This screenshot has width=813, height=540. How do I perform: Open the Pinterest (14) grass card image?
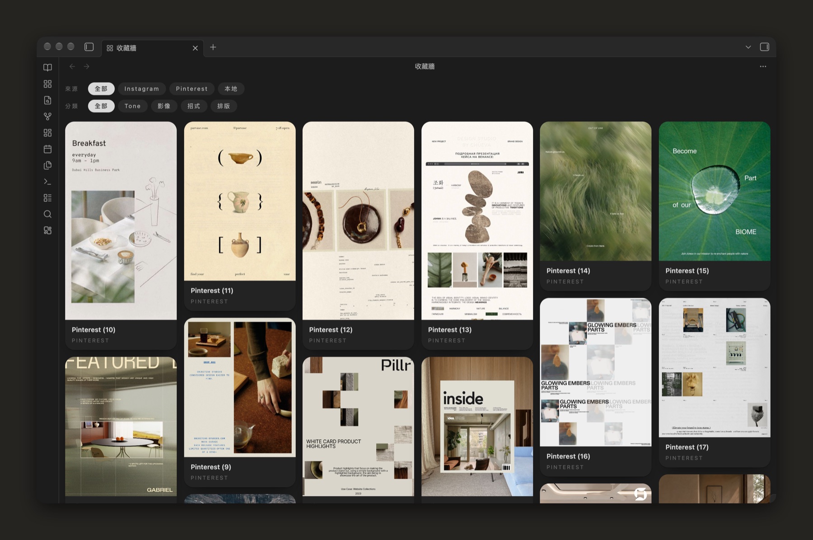tap(596, 191)
